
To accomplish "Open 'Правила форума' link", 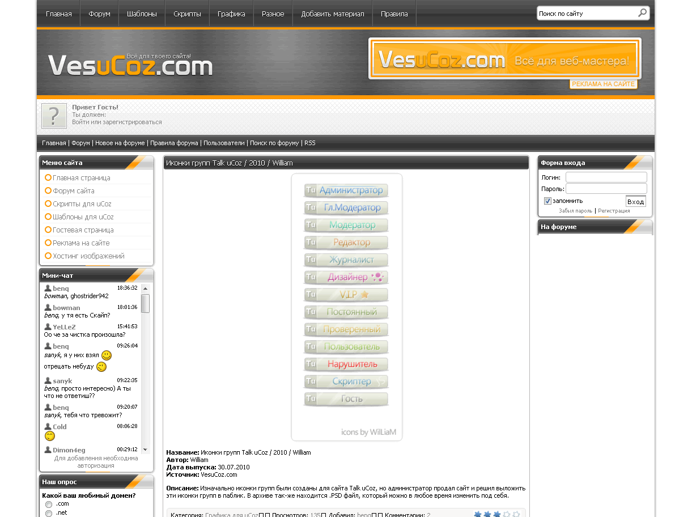I will coord(174,143).
